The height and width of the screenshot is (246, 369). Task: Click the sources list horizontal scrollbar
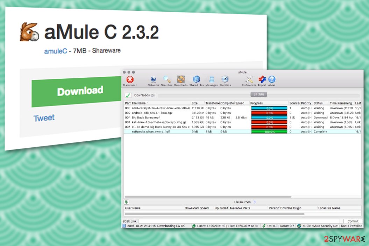click(x=214, y=214)
